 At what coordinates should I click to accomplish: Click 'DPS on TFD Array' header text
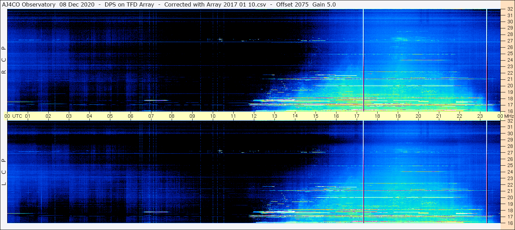[129, 4]
